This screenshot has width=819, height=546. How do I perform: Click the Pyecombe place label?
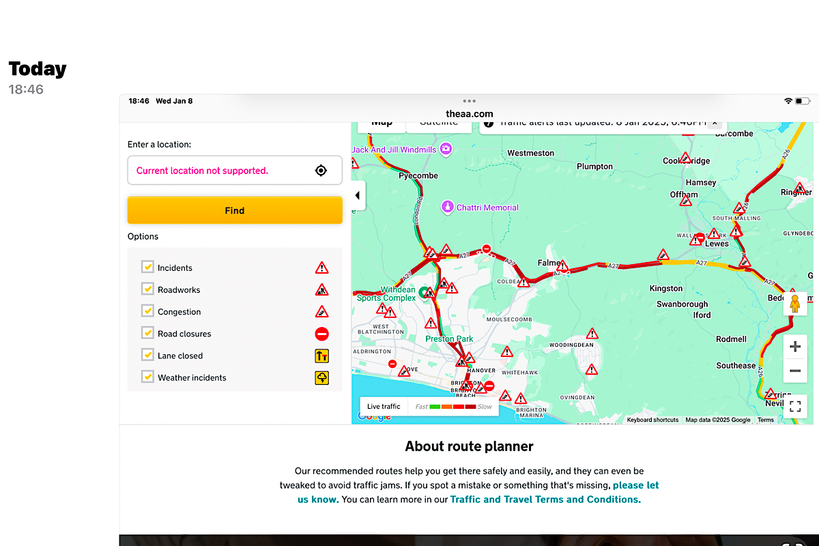[x=418, y=176]
